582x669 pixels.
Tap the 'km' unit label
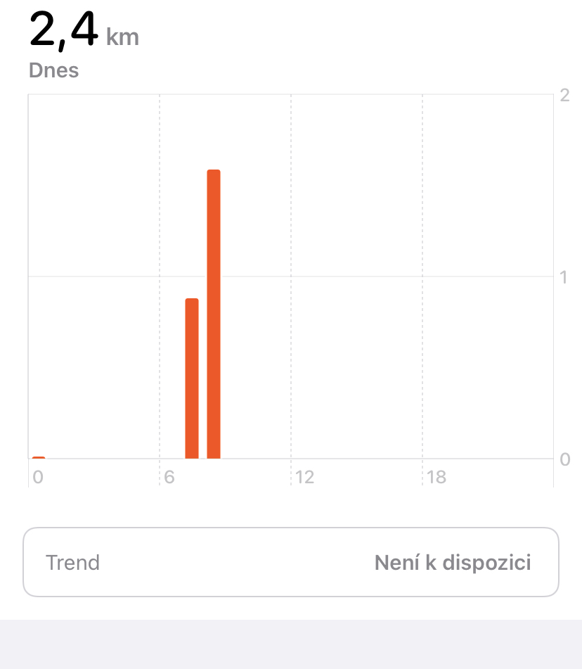(122, 37)
